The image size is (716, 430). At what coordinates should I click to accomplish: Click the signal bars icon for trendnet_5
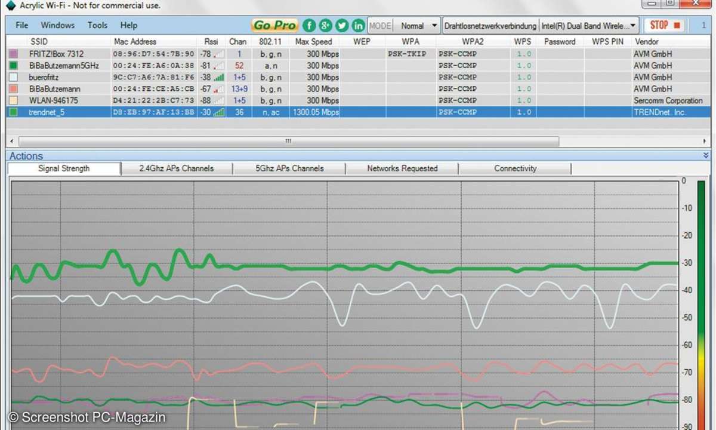point(220,112)
